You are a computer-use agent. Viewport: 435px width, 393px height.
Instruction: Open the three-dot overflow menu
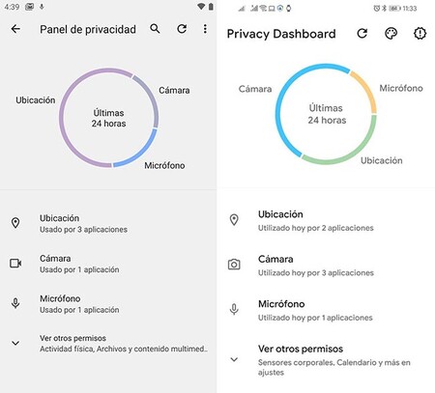205,29
